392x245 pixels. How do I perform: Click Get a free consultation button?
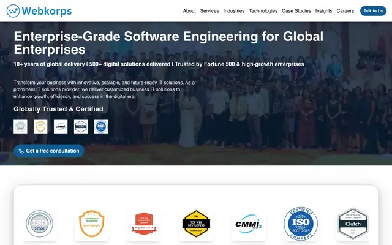click(49, 151)
